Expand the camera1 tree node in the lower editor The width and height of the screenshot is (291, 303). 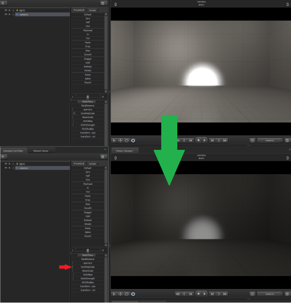(x=13, y=168)
